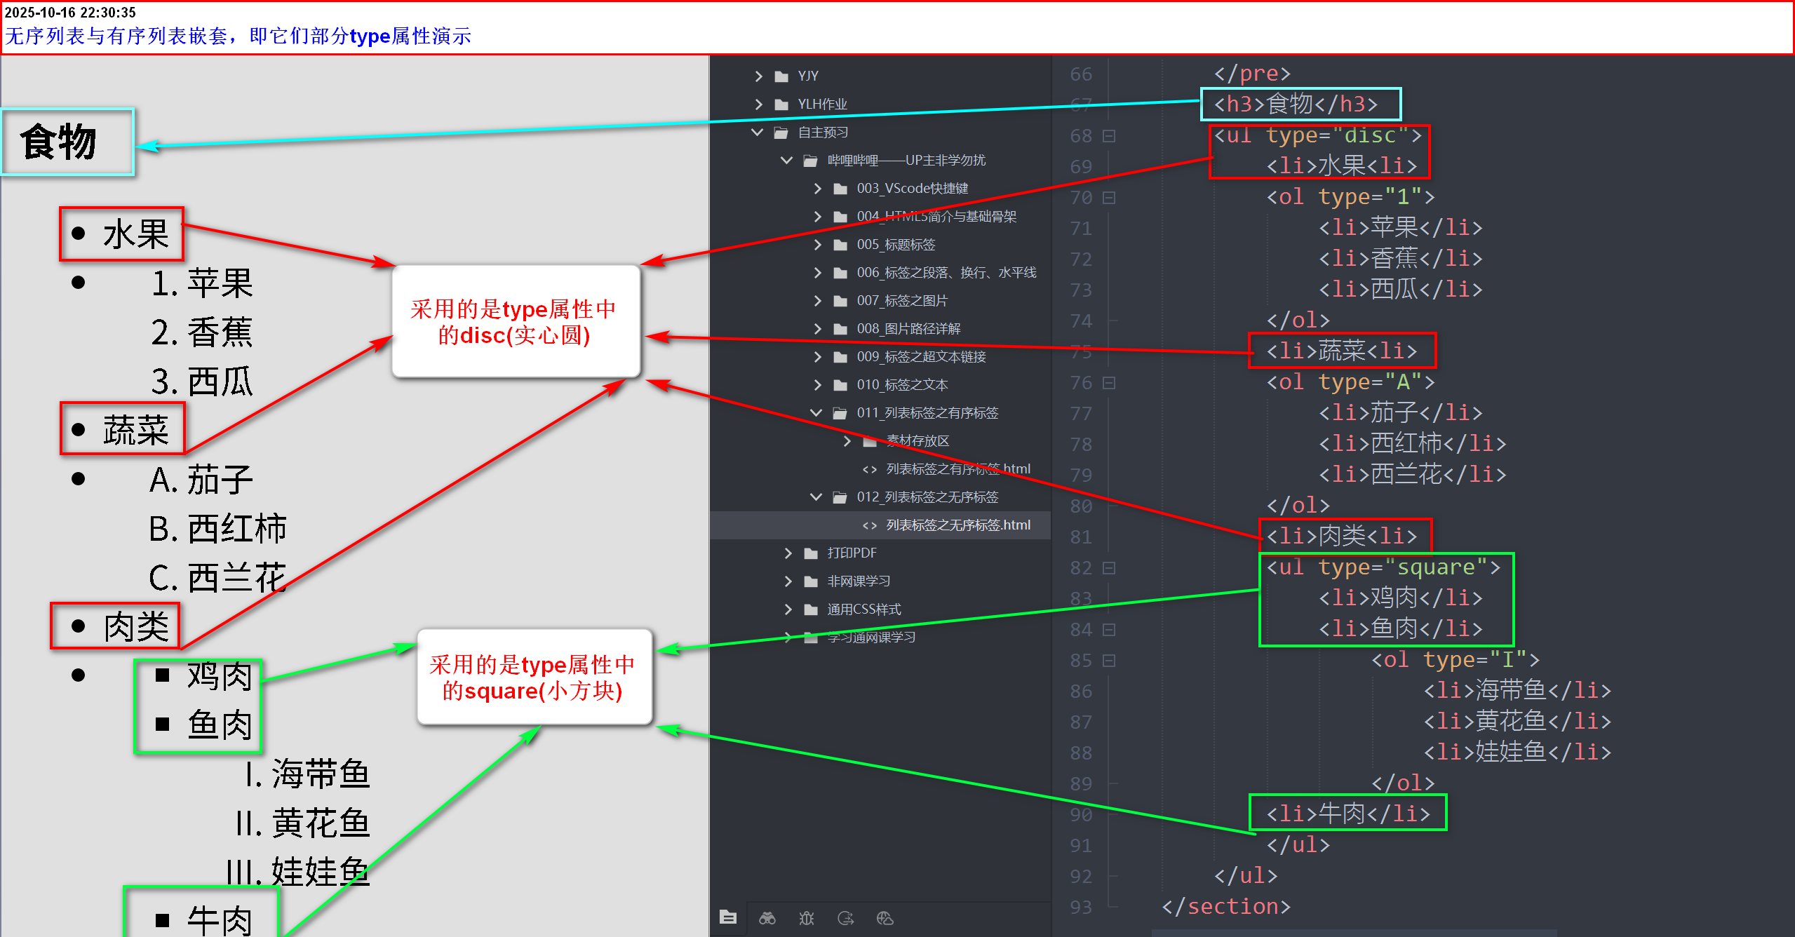
Task: Click the binoculars search icon
Action: pos(767,918)
